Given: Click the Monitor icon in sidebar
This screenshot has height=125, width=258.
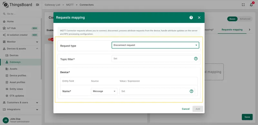Looking at the screenshot, I should click(4, 42).
